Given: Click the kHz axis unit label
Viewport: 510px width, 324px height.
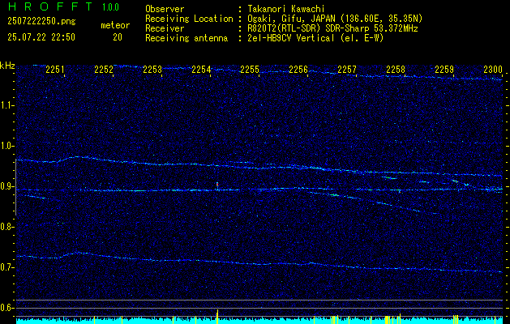Looking at the screenshot, I should 7,66.
